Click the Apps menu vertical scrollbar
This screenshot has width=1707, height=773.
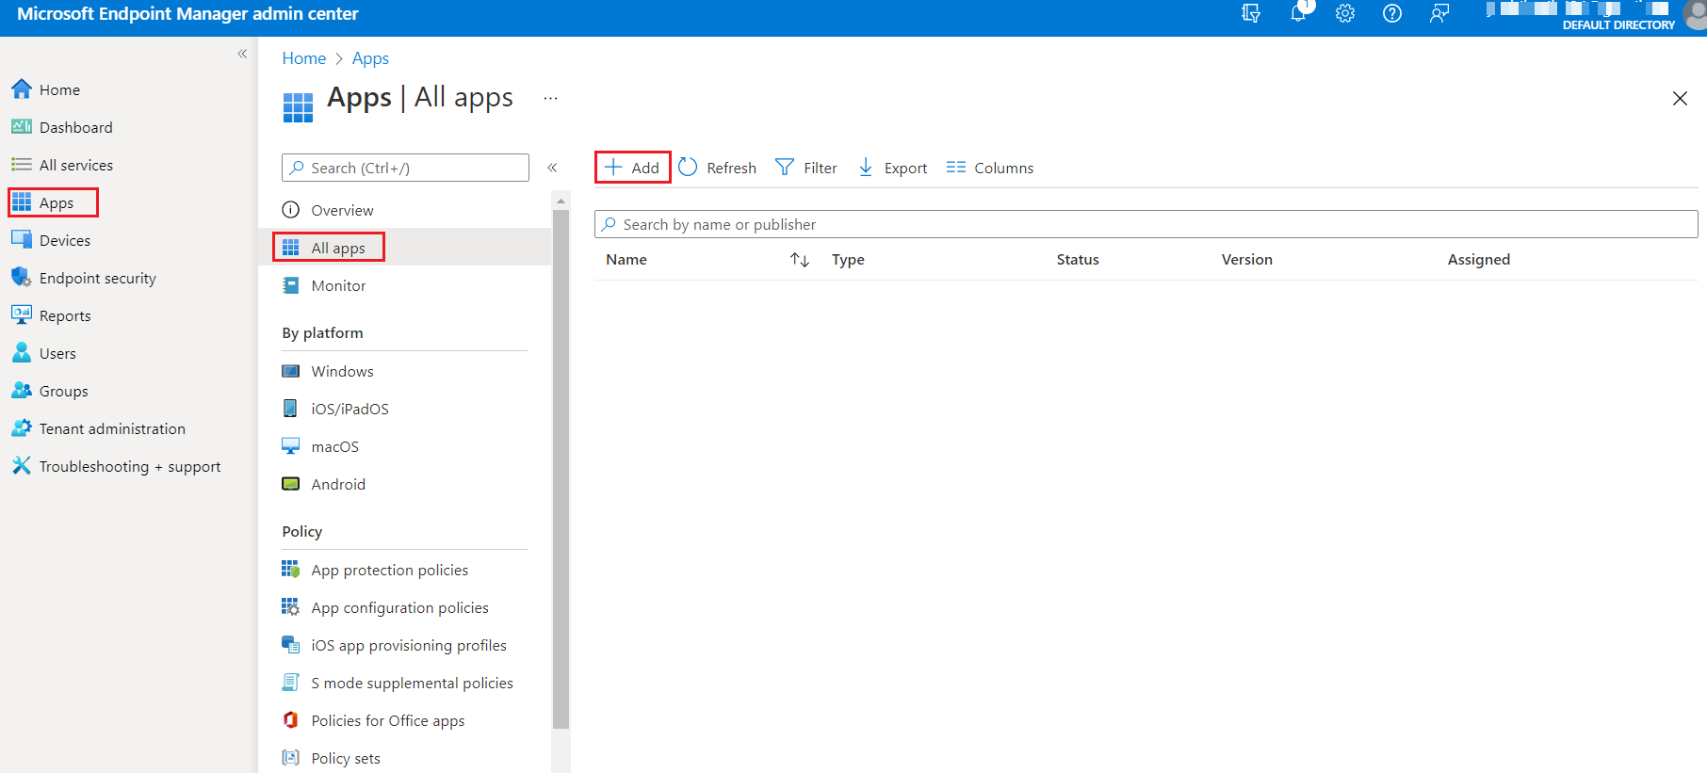coord(561,469)
